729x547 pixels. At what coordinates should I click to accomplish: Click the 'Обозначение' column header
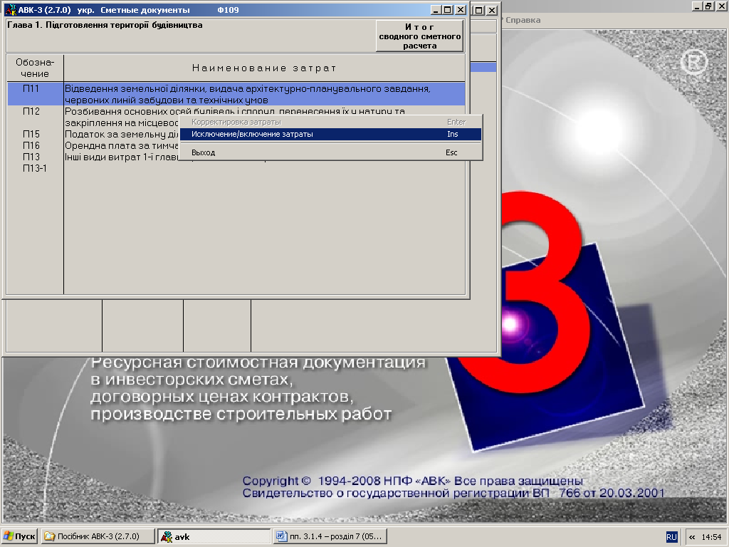click(35, 68)
